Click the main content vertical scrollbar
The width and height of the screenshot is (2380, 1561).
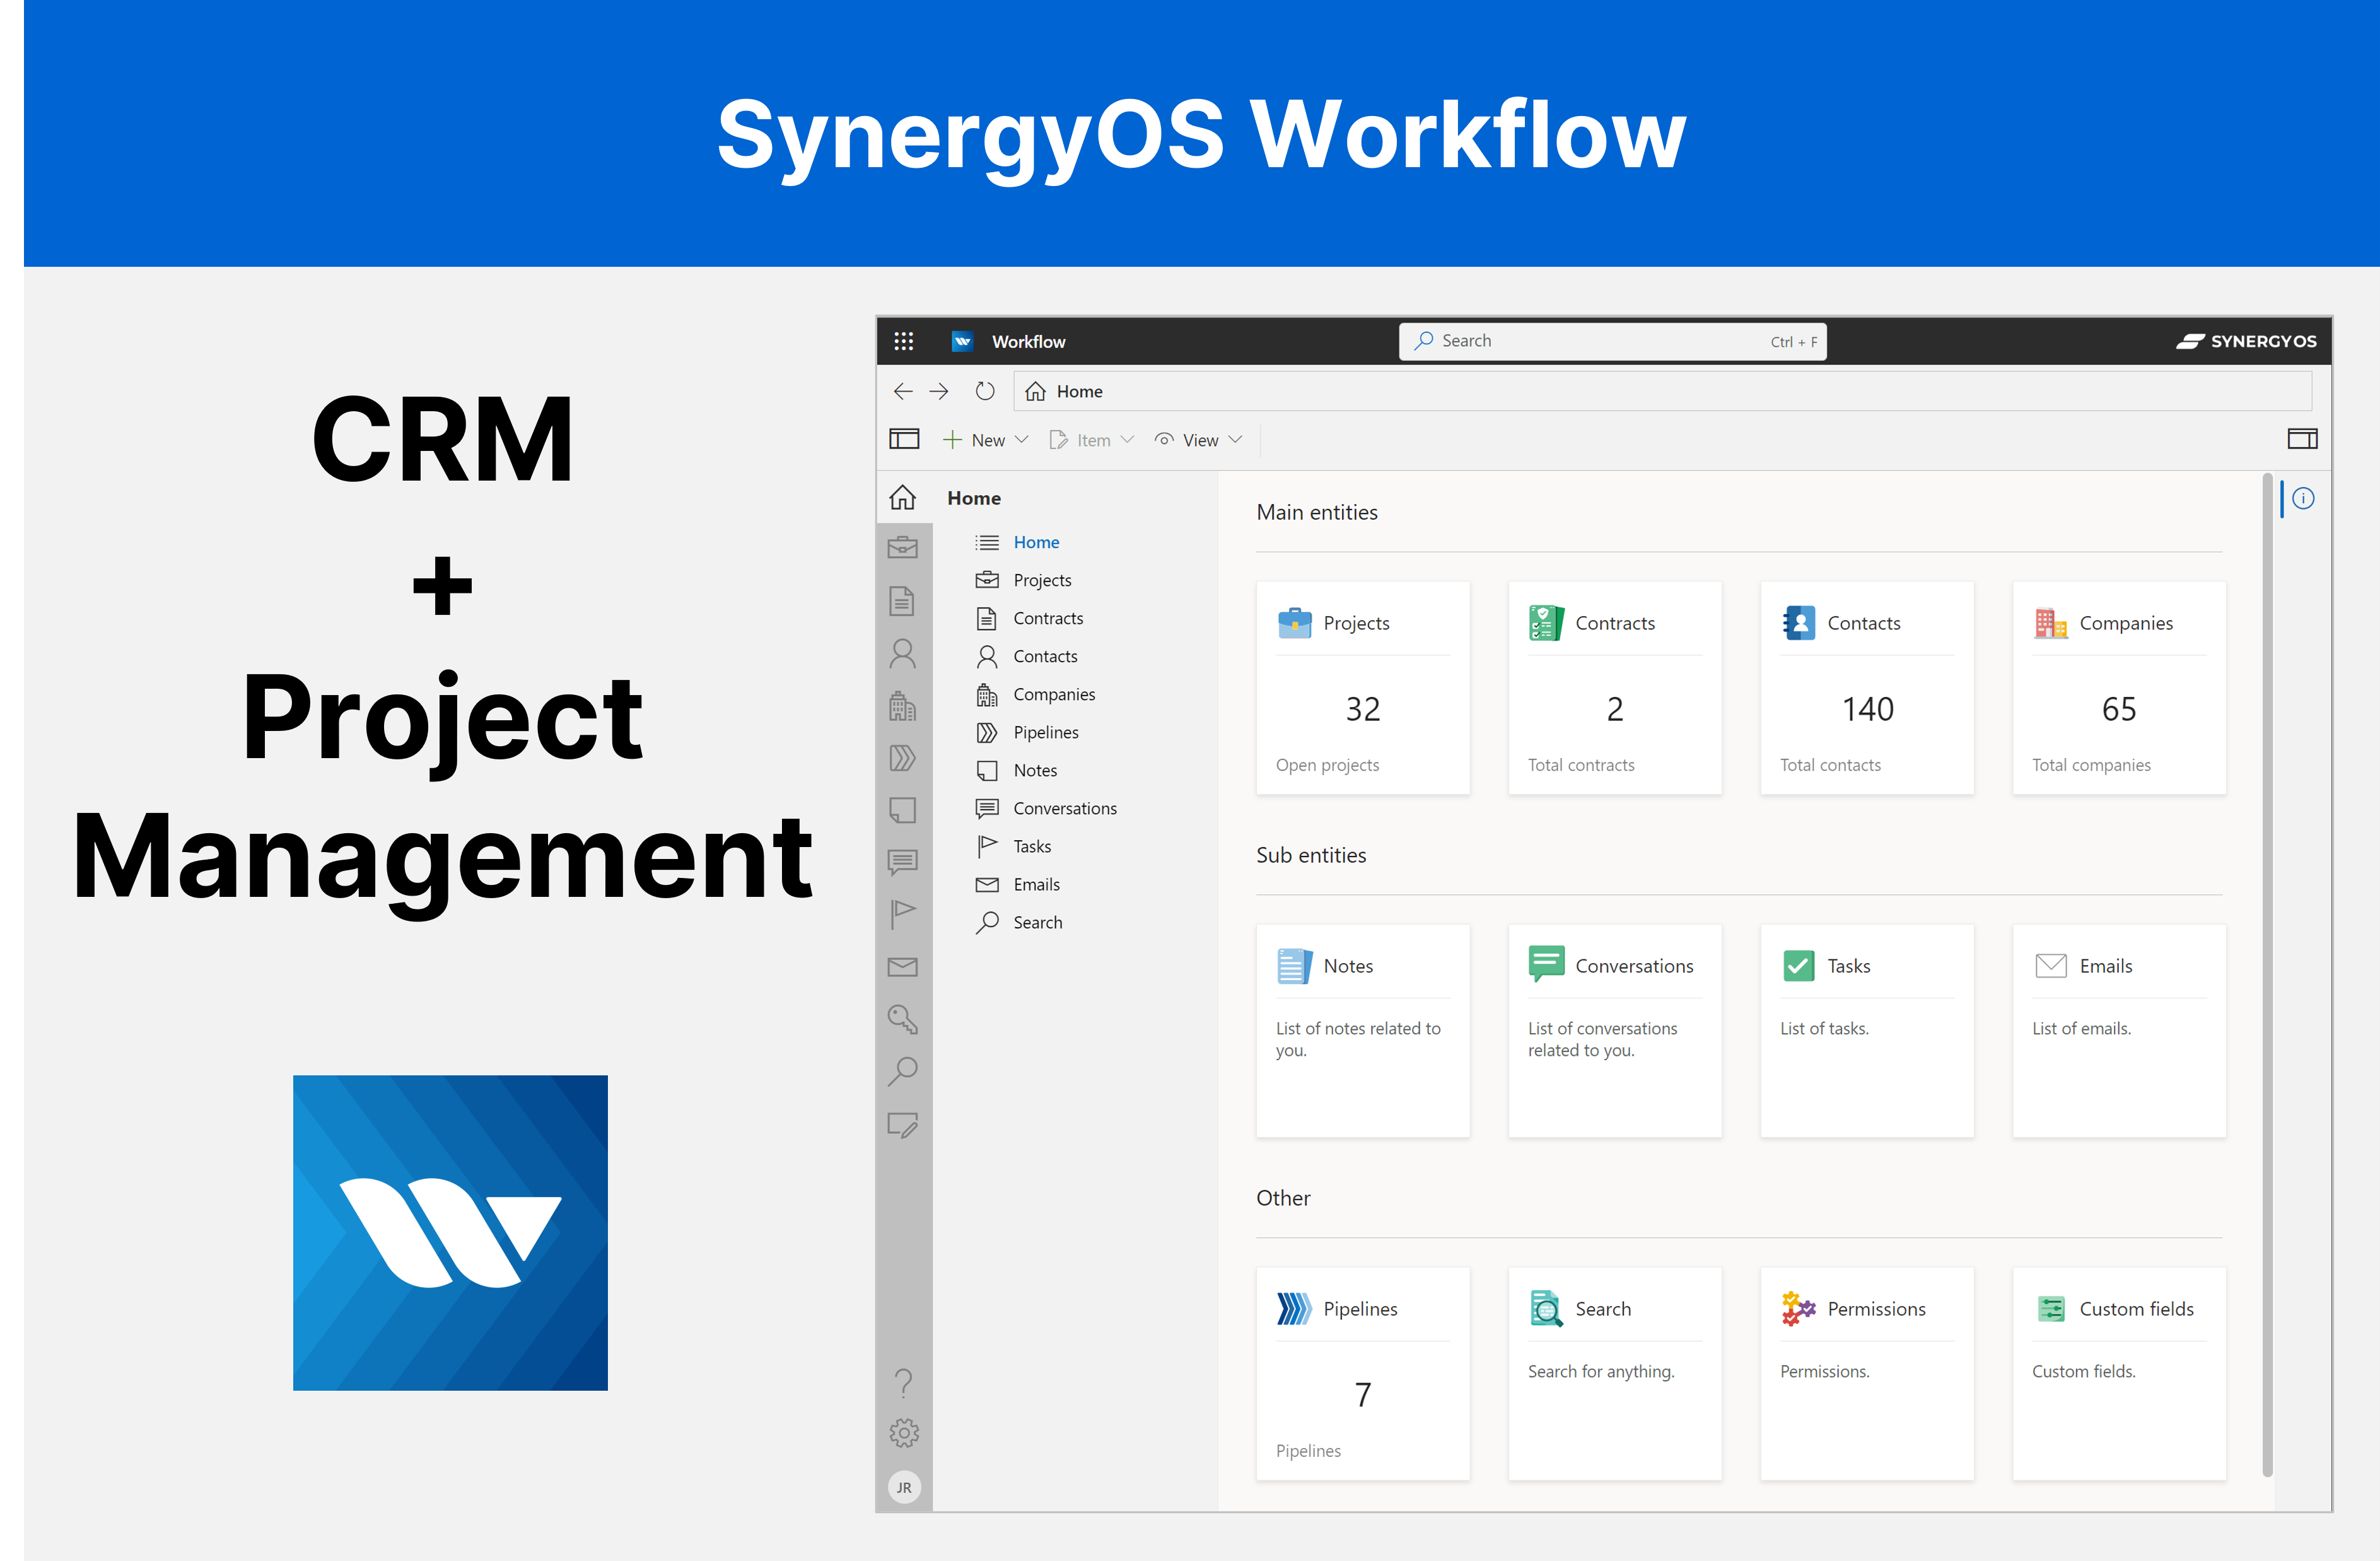click(x=2267, y=975)
